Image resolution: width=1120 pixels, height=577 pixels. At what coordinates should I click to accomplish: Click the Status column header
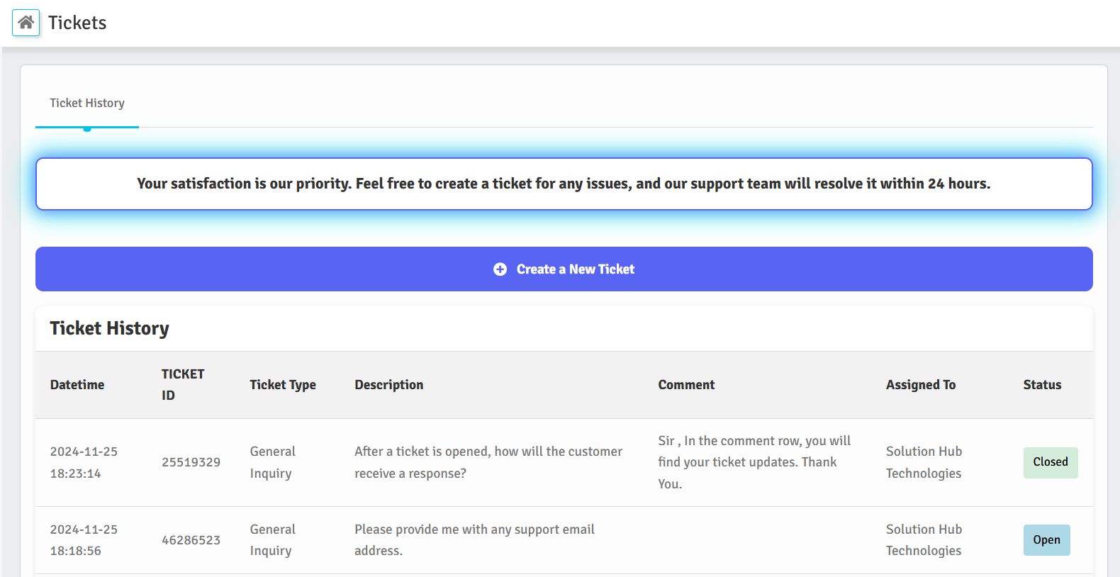[x=1042, y=385]
